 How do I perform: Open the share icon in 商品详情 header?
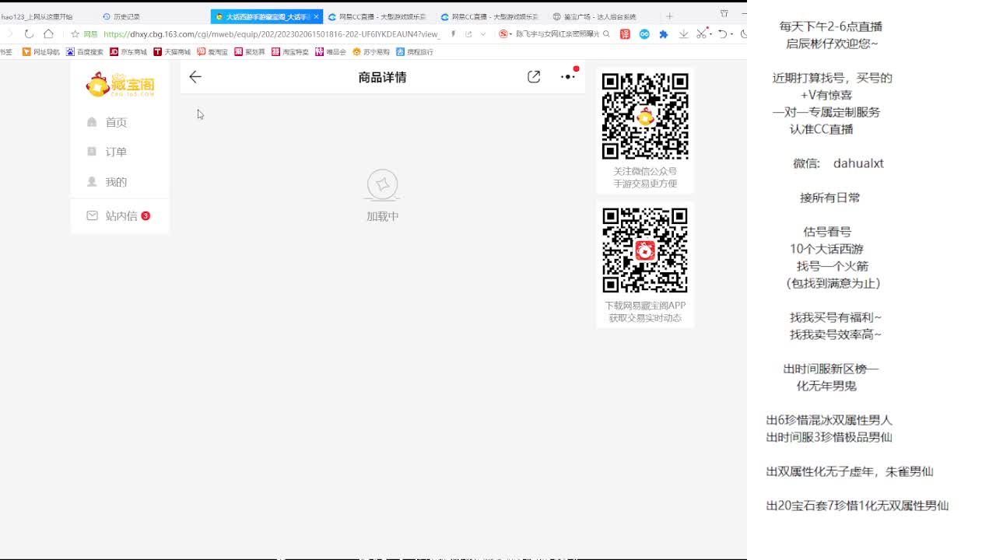tap(534, 77)
